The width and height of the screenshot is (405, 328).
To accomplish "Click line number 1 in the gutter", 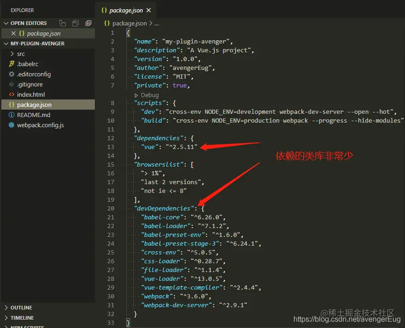I will (x=112, y=33).
